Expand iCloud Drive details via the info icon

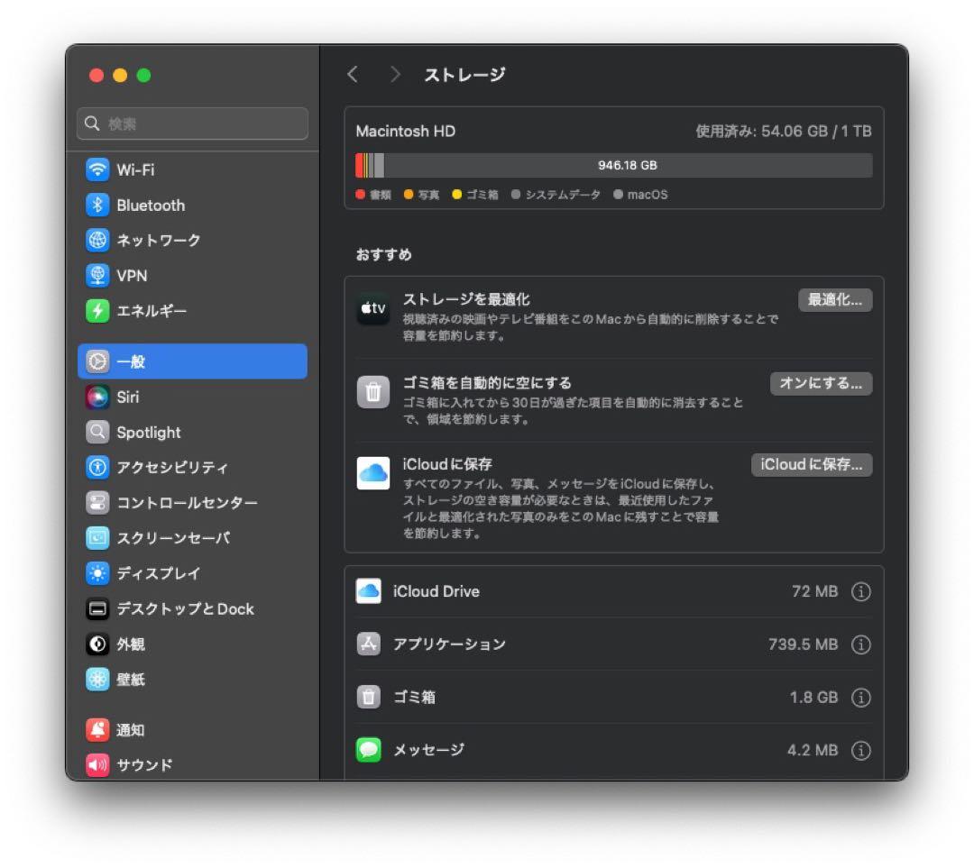point(861,591)
